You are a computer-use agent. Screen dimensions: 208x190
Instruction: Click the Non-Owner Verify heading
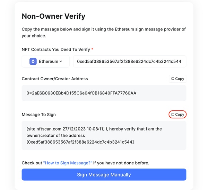pos(53,16)
